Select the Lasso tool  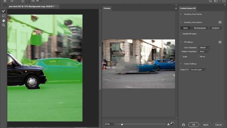coord(4,16)
